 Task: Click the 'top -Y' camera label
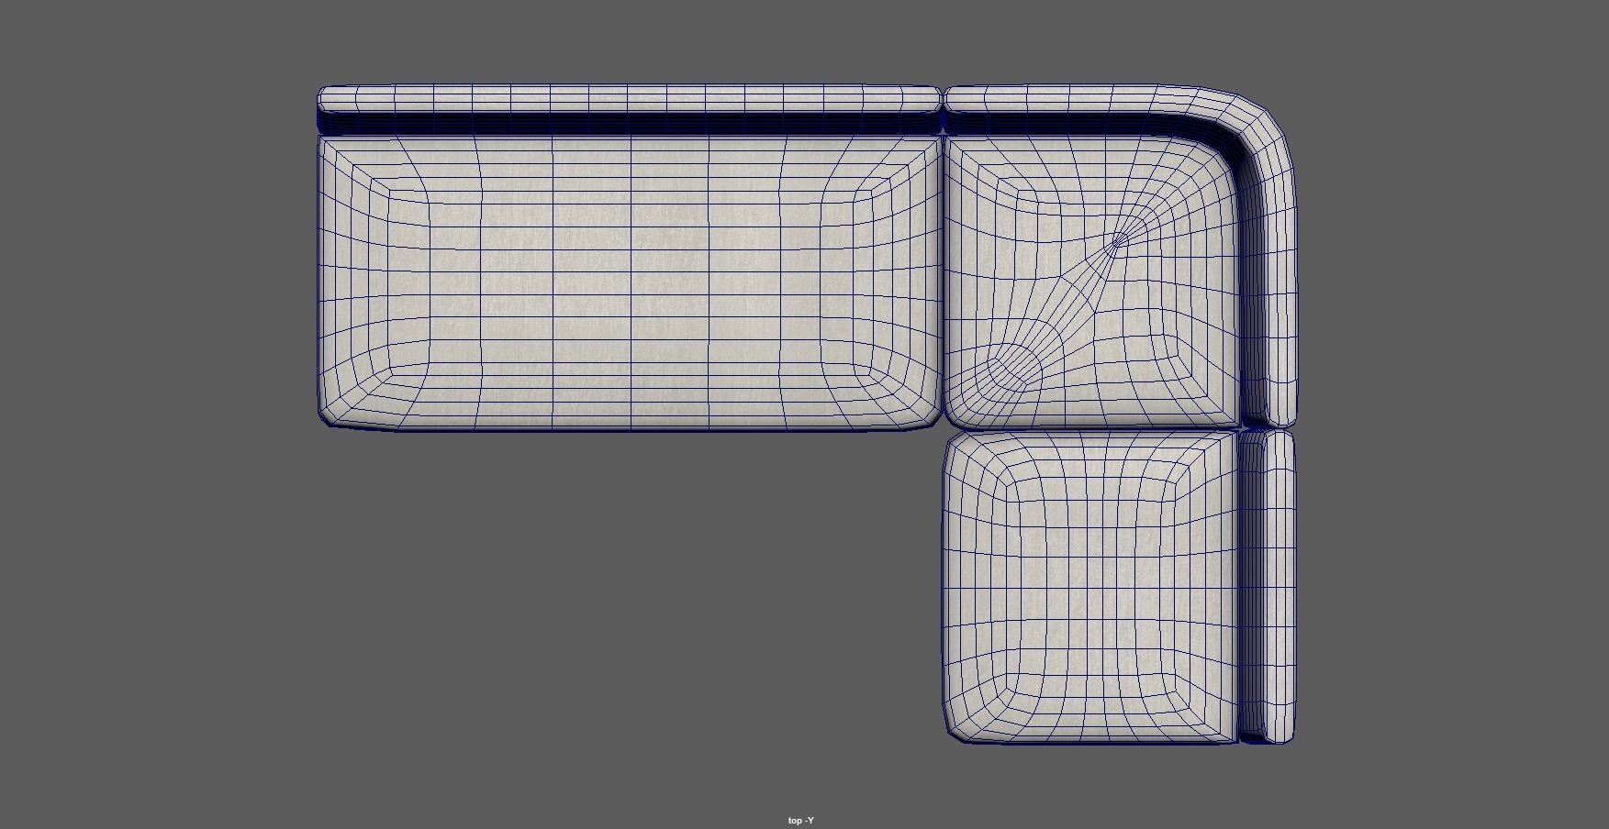[800, 821]
